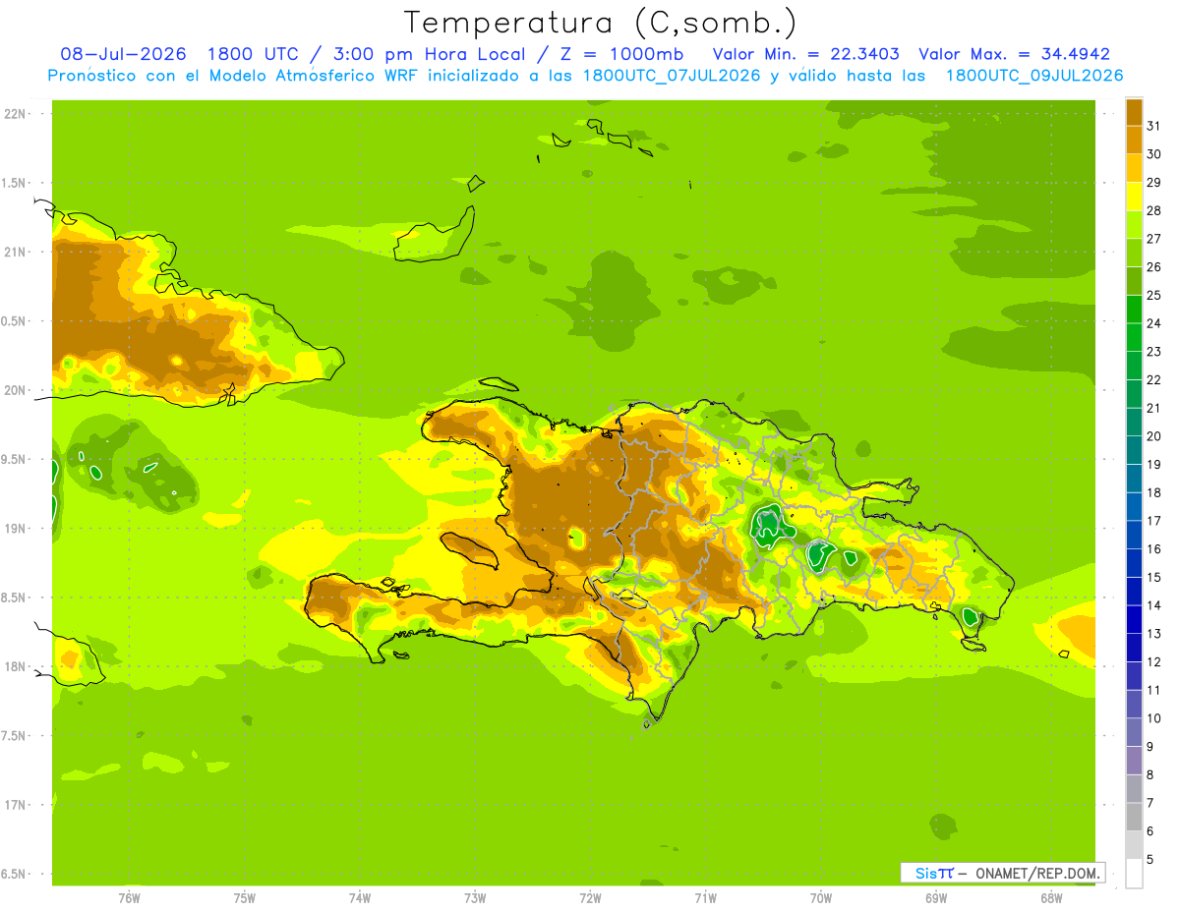This screenshot has height=911, width=1180.
Task: Click the legend value '27'
Action: [1154, 239]
